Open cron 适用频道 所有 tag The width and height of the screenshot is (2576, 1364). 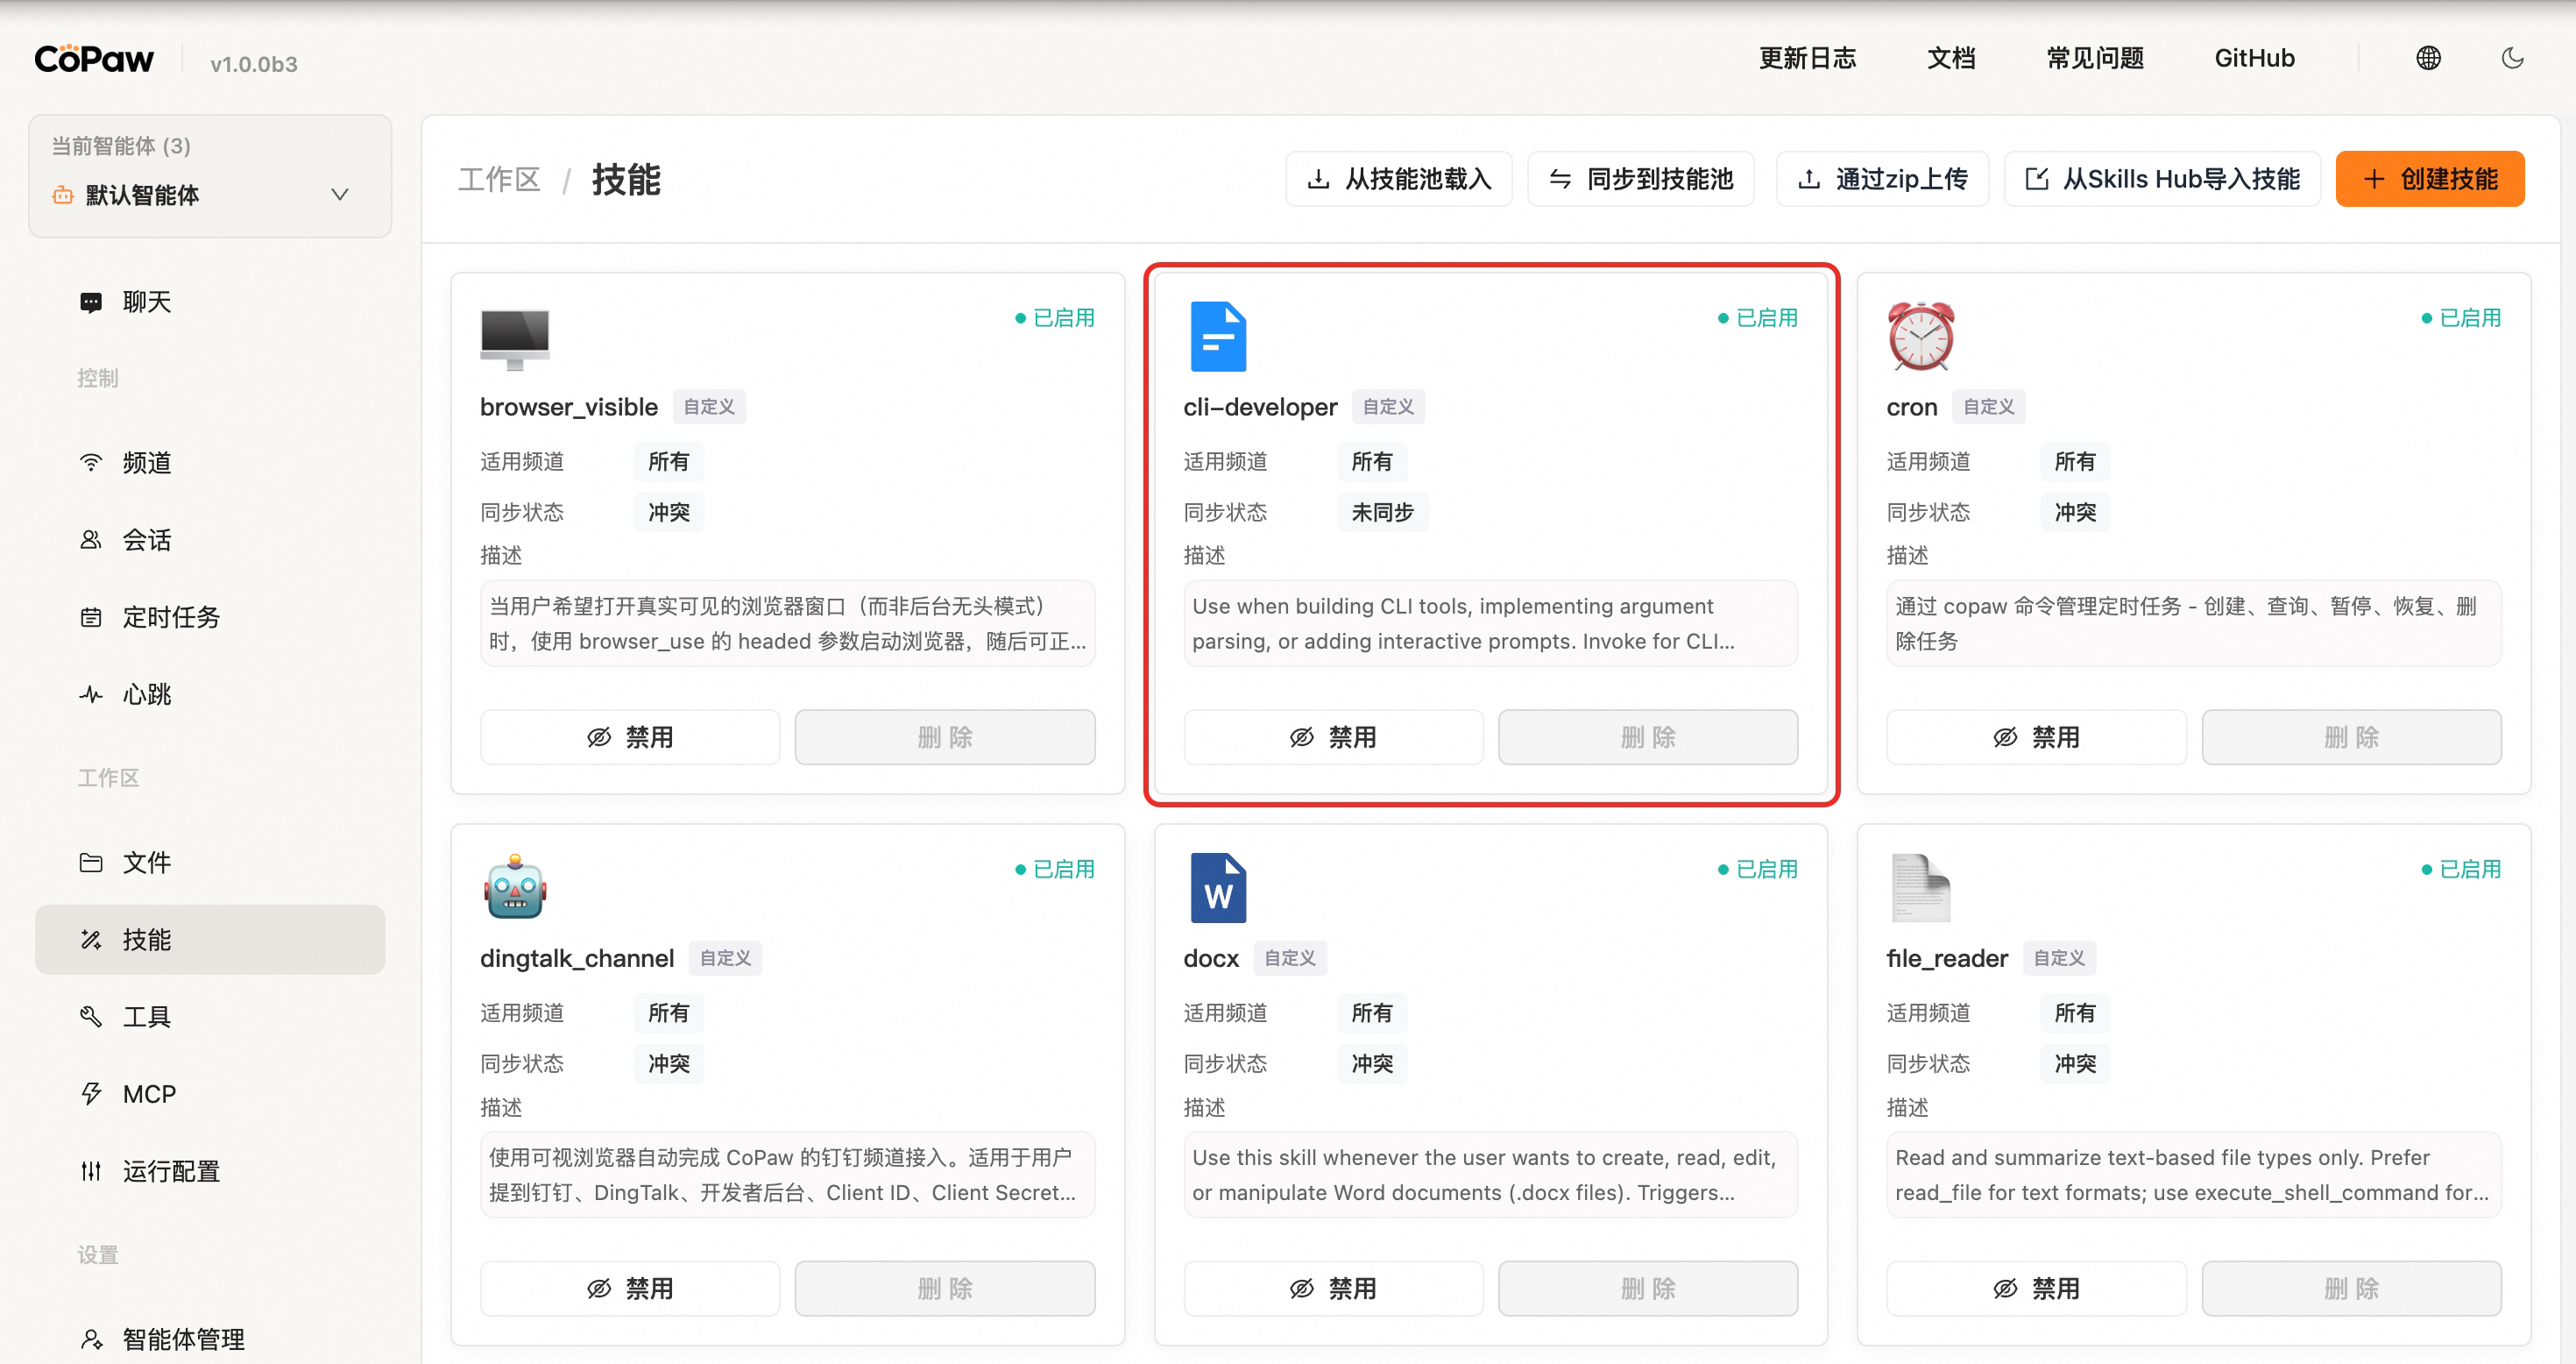pyautogui.click(x=2074, y=461)
